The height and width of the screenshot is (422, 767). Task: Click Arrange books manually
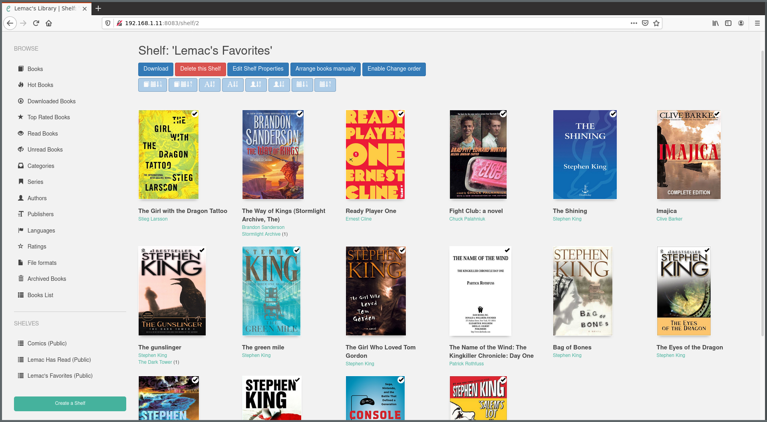click(x=326, y=69)
